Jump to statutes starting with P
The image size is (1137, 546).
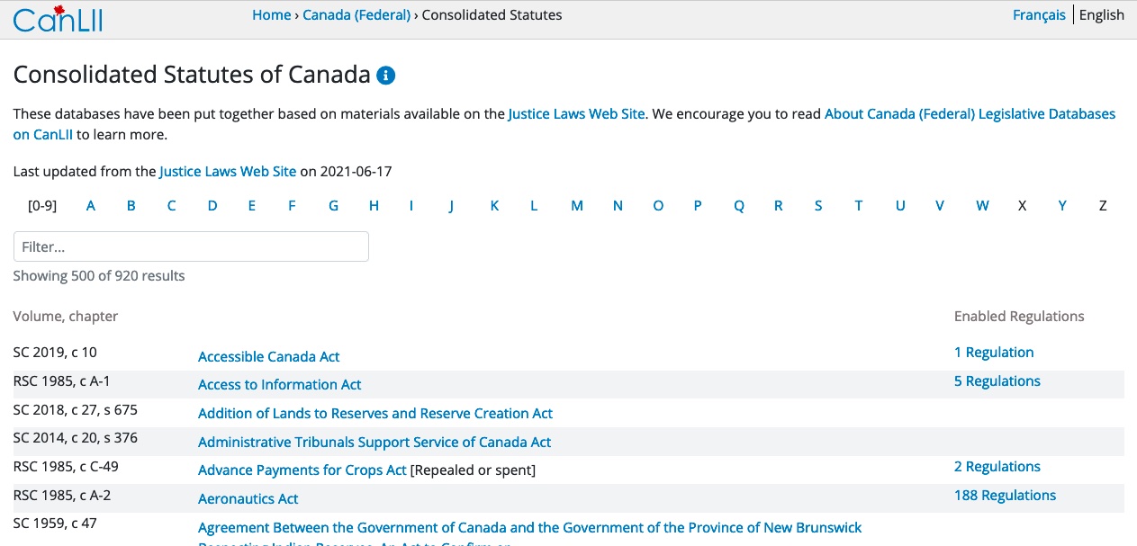pyautogui.click(x=698, y=206)
